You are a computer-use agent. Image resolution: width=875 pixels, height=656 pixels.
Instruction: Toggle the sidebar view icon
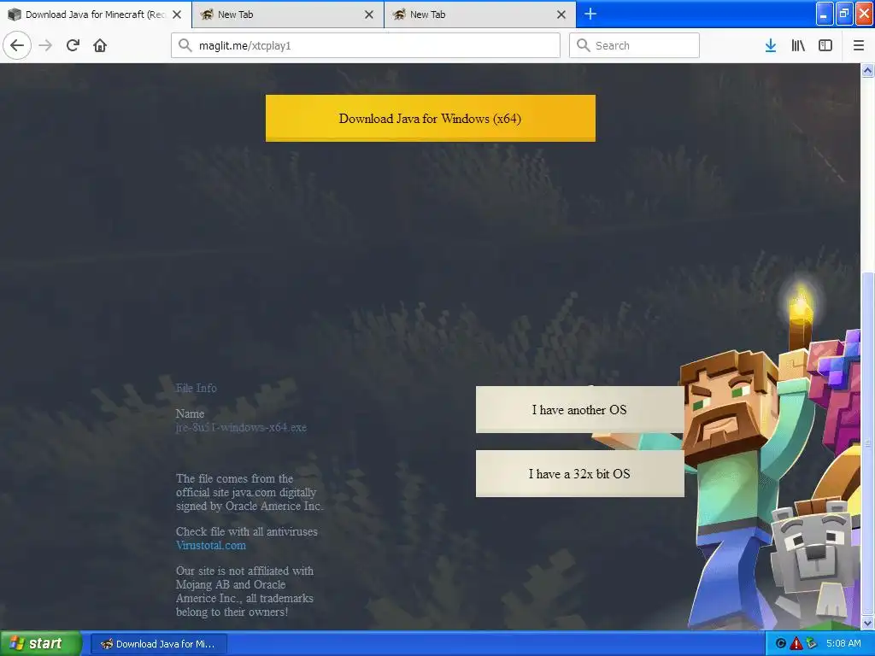825,45
